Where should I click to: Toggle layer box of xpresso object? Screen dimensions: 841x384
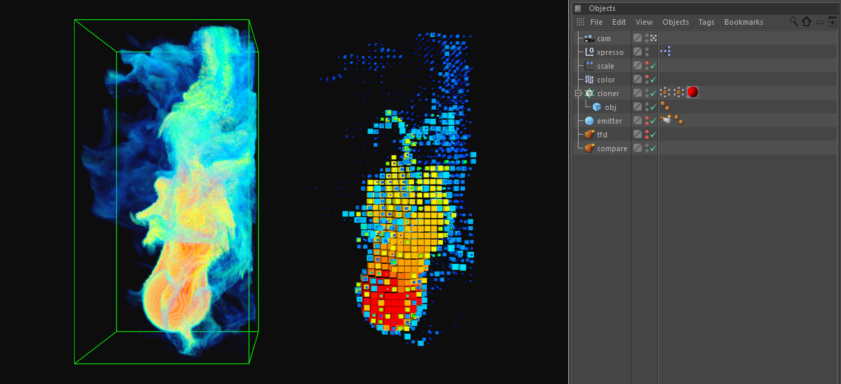[x=638, y=52]
